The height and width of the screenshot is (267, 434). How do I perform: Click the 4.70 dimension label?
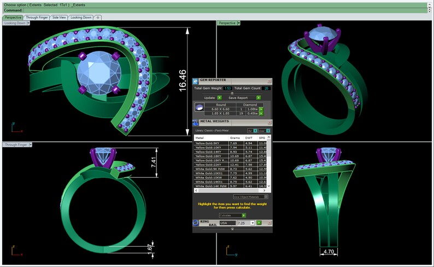click(329, 252)
